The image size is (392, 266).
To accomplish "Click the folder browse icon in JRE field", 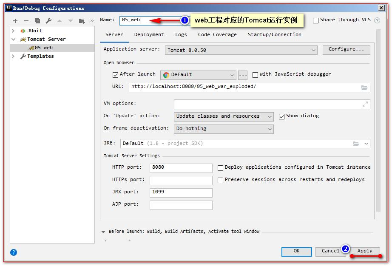I will tap(356, 144).
